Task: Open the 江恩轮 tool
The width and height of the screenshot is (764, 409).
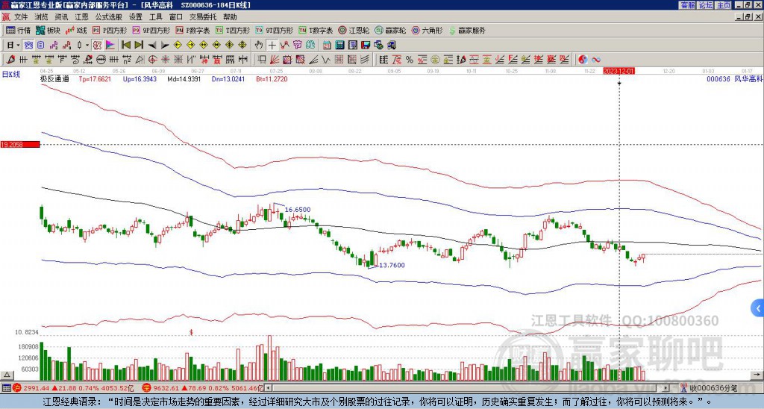Action: (x=354, y=30)
